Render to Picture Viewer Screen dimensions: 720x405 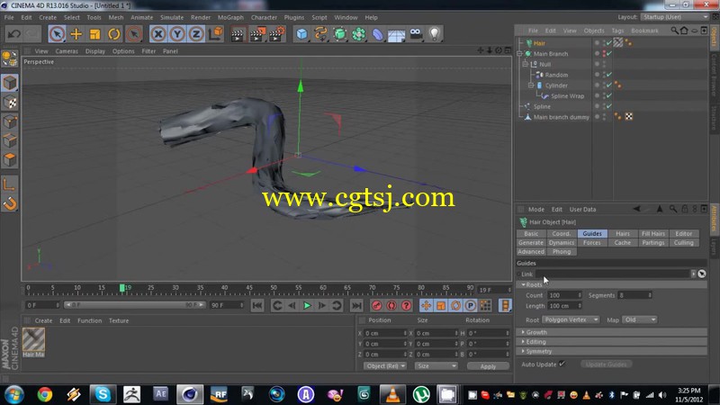pyautogui.click(x=257, y=34)
